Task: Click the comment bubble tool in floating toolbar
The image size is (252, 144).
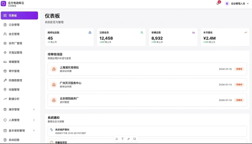Action: pos(135,139)
